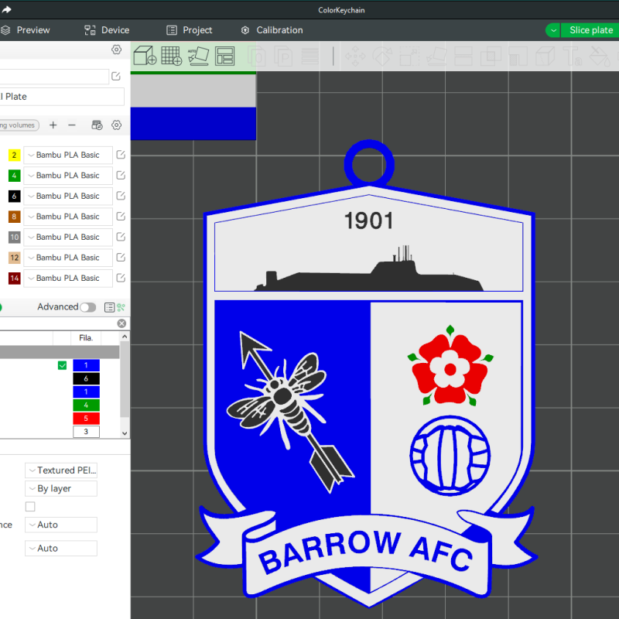Open the filament 8 Bambu PLA Basic dropdown
619x619 pixels.
tap(68, 217)
